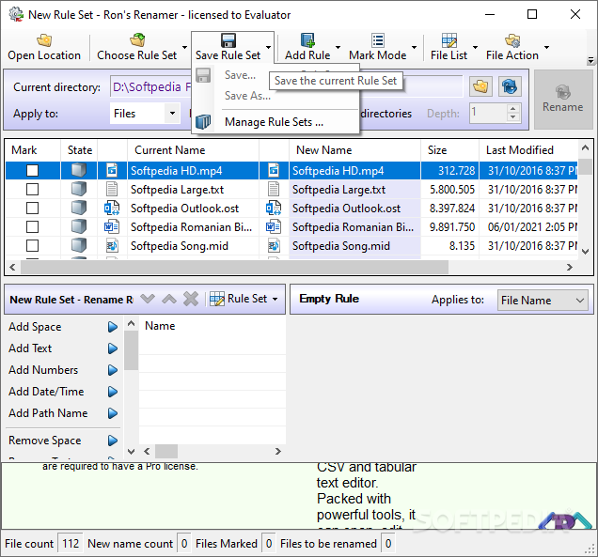
Task: Open the File Action dropdown arrow
Action: (547, 47)
